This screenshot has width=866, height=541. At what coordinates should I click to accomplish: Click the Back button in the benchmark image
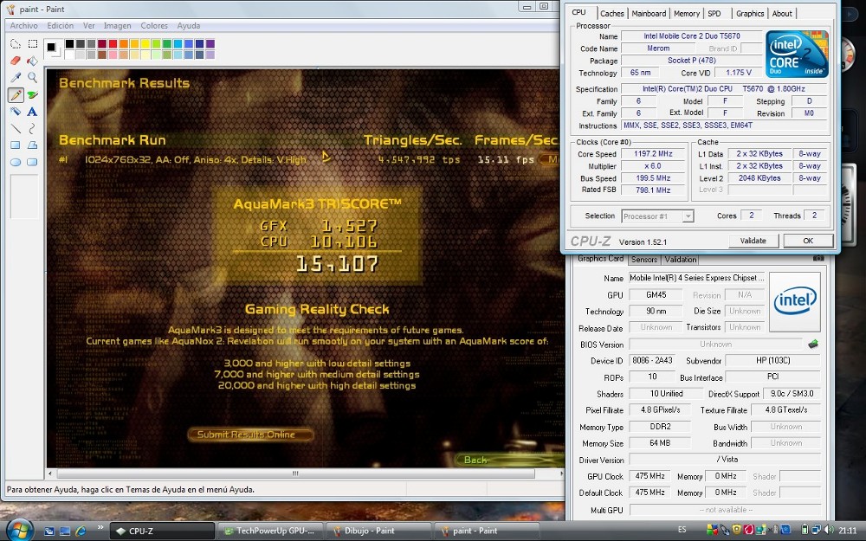tap(475, 460)
